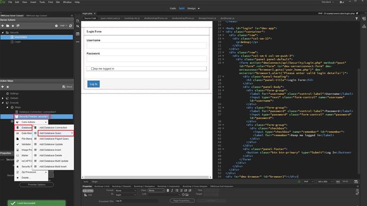
Task: Refresh the Server Actions list
Action: pos(70,25)
